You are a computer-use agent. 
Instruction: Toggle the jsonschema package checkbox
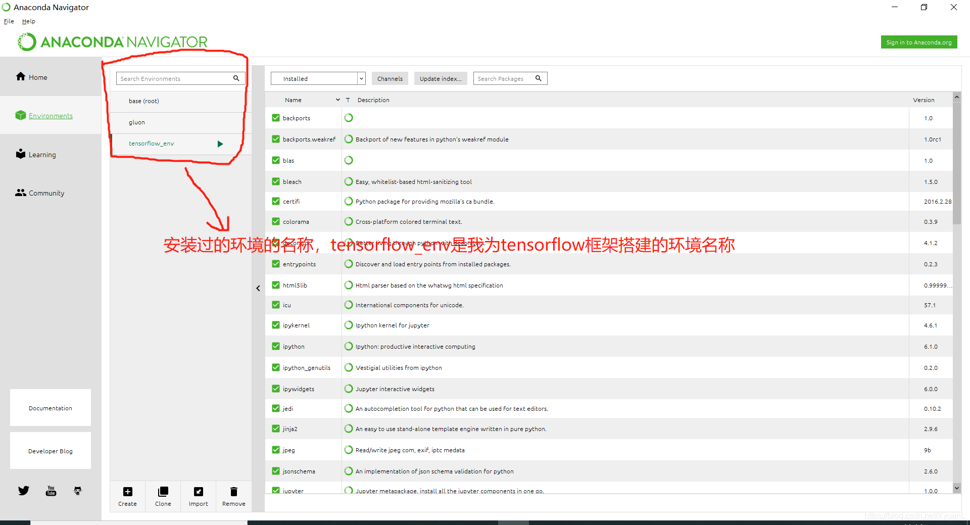(276, 471)
